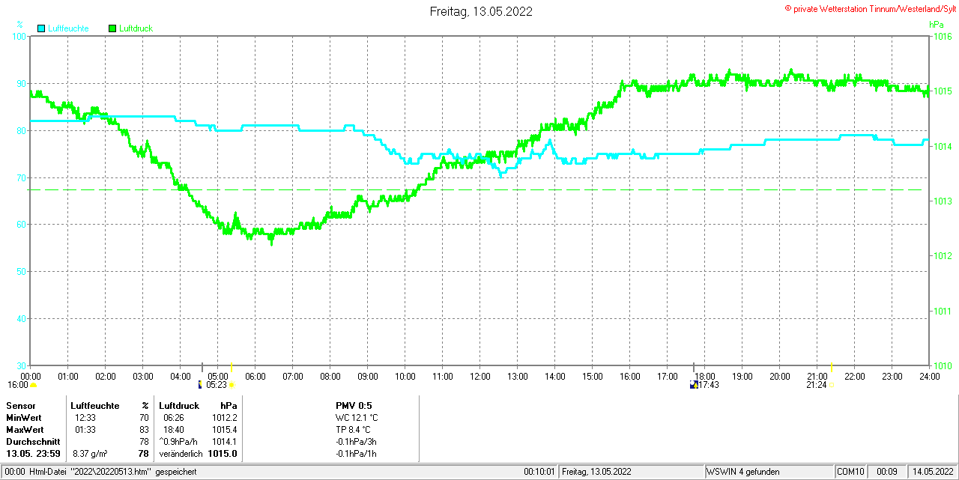Click the Durchschnitt row label

coord(31,442)
